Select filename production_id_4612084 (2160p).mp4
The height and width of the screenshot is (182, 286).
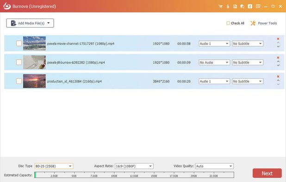click(74, 81)
